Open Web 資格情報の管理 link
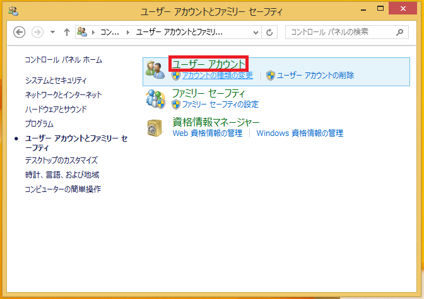Image resolution: width=424 pixels, height=299 pixels. tap(208, 133)
